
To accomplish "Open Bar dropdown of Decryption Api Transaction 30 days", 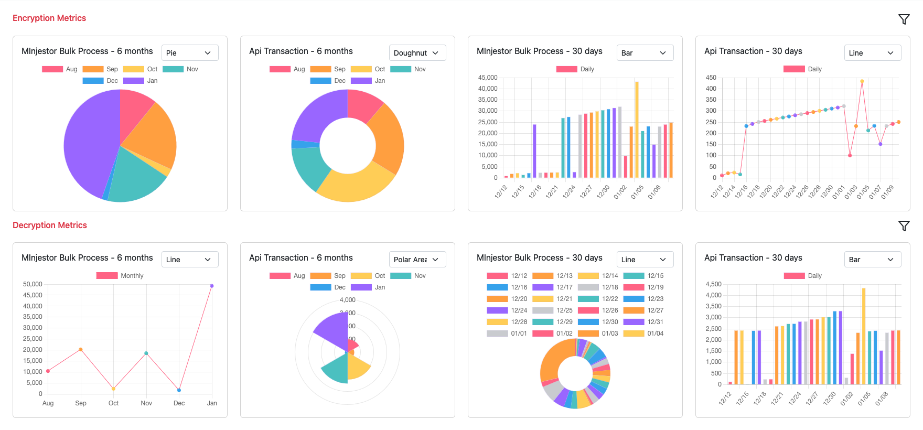I will (x=873, y=260).
